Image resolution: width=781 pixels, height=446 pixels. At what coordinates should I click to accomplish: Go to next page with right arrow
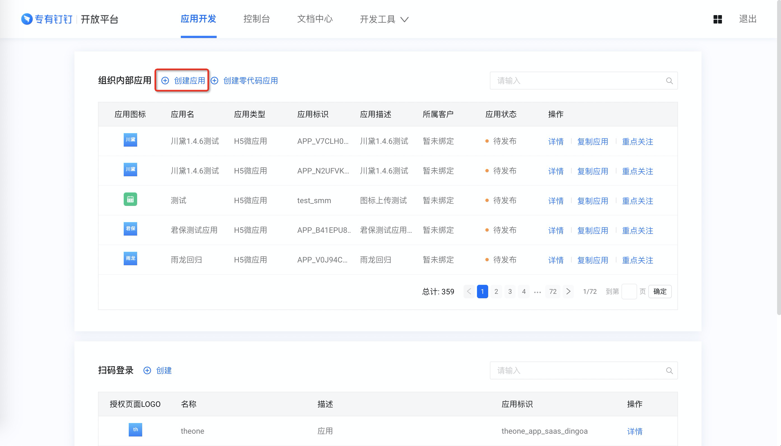pos(568,291)
